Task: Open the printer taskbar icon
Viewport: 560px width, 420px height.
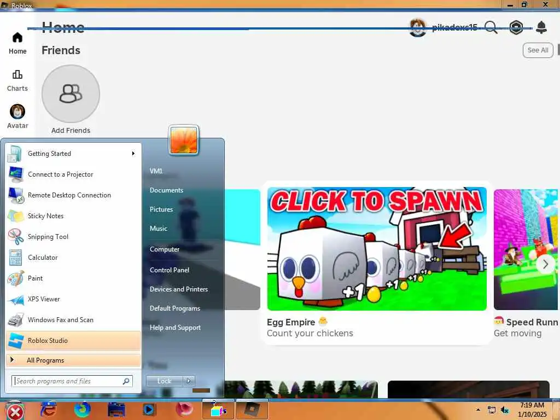Action: 116,410
